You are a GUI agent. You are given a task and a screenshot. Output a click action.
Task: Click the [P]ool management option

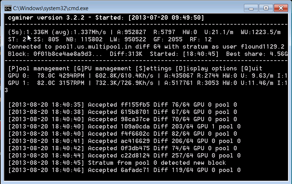coord(39,68)
